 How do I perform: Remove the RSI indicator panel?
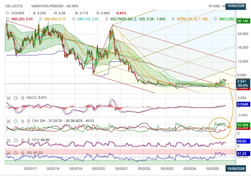[x=9, y=153]
